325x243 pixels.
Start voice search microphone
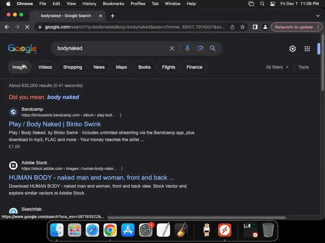(x=187, y=48)
